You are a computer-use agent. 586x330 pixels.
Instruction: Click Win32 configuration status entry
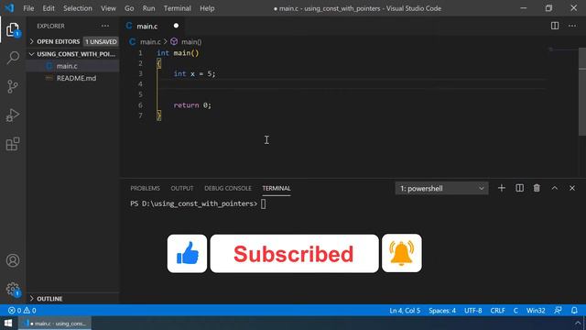(x=536, y=311)
